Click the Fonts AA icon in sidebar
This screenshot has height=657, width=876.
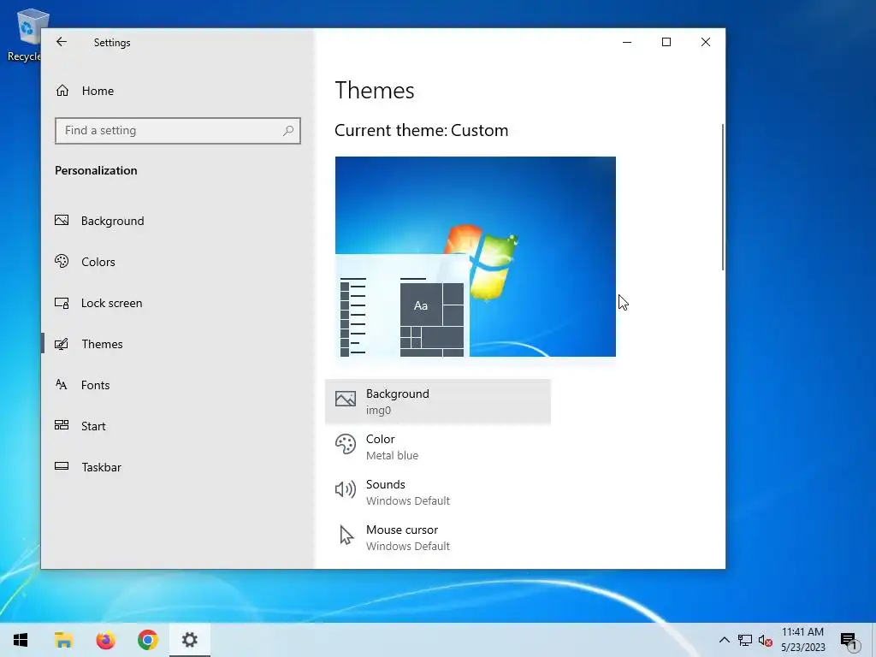61,384
